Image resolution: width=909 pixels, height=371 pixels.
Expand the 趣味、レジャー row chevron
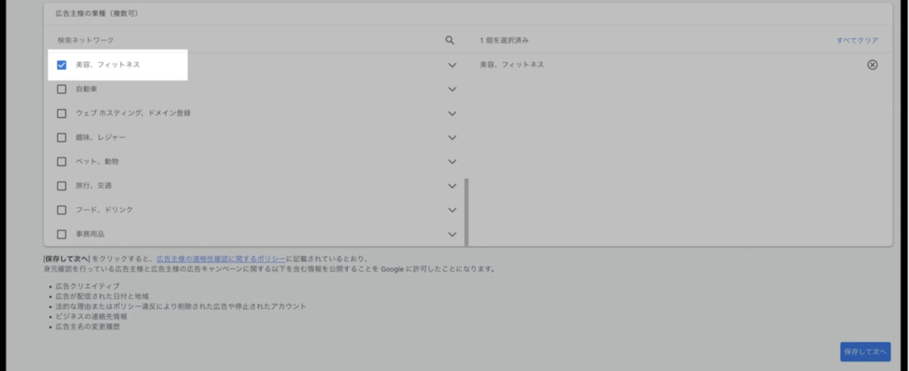pos(452,137)
